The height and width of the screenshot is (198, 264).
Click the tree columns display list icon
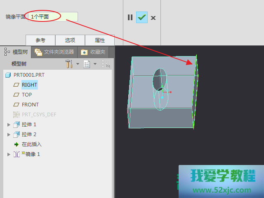pyautogui.click(x=87, y=64)
